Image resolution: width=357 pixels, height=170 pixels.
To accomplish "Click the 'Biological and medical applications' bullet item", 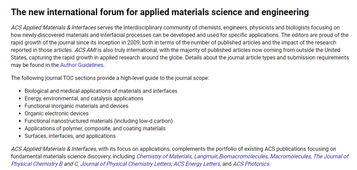I will (x=101, y=91).
